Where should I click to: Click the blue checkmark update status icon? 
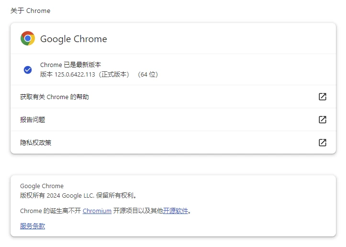coord(28,70)
